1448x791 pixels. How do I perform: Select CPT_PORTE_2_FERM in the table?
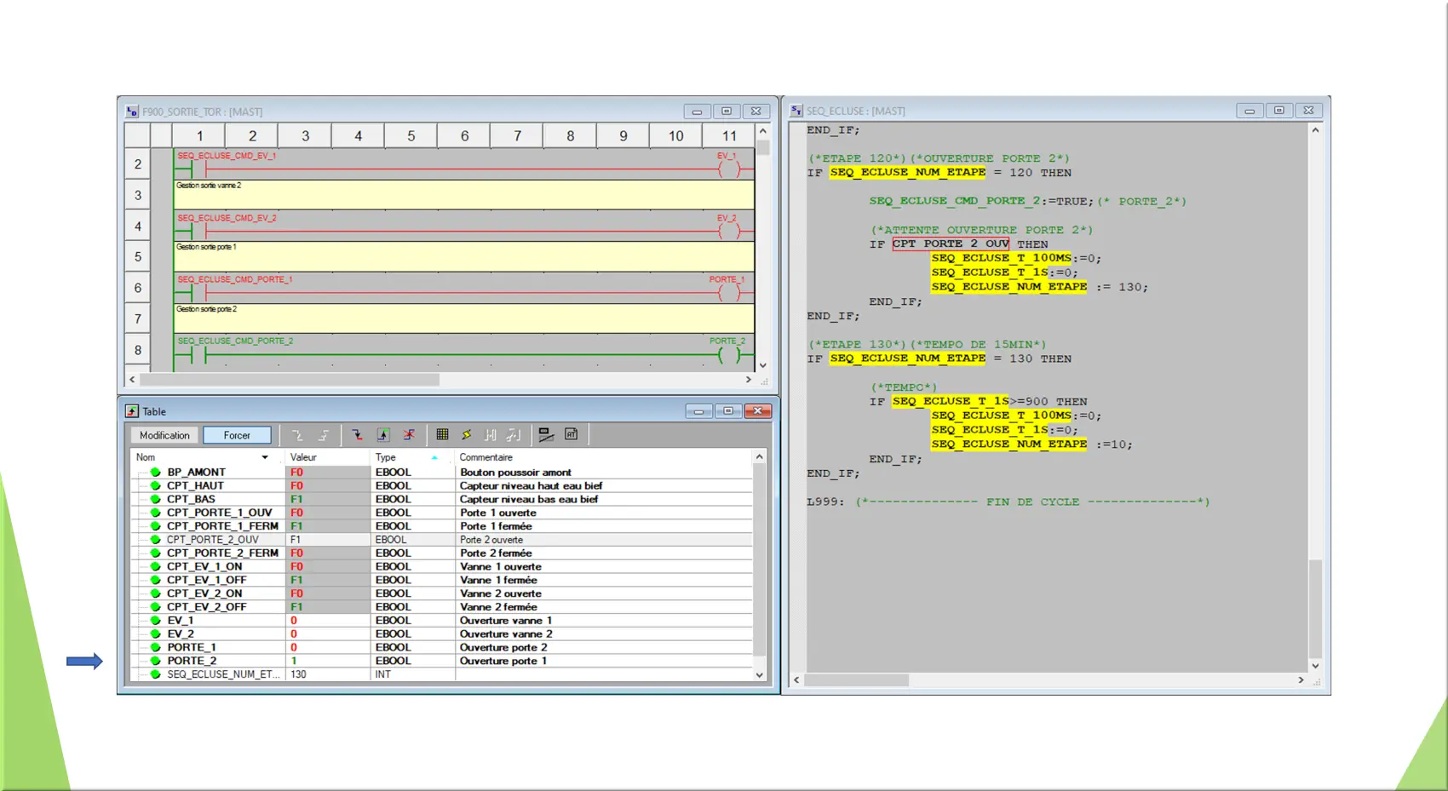[222, 553]
